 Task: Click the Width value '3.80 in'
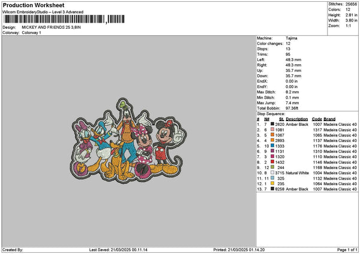[351, 20]
